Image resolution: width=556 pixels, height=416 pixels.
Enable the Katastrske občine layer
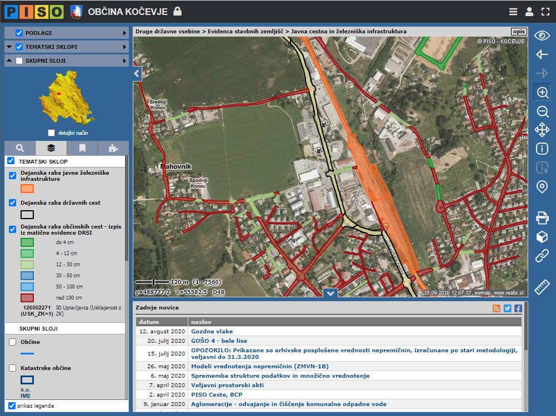[13, 368]
